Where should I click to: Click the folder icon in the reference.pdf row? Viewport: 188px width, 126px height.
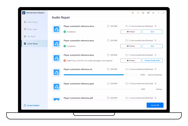coord(126,98)
